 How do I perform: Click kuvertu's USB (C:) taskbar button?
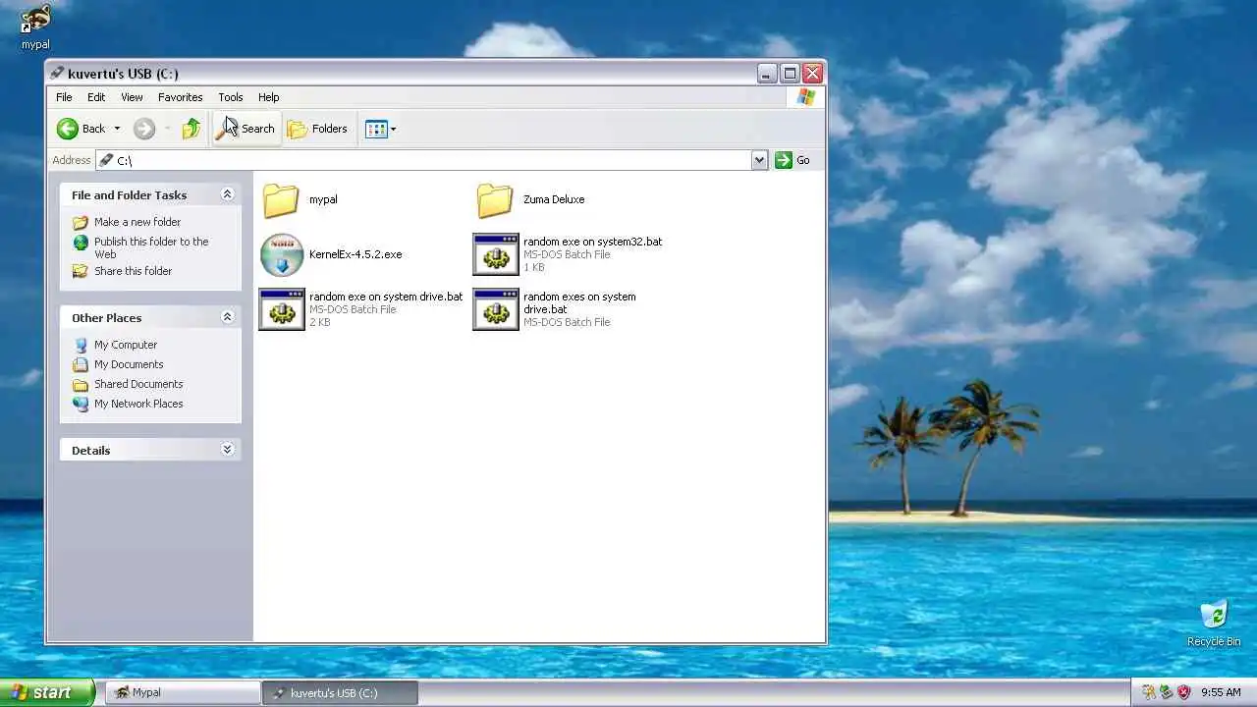(341, 692)
